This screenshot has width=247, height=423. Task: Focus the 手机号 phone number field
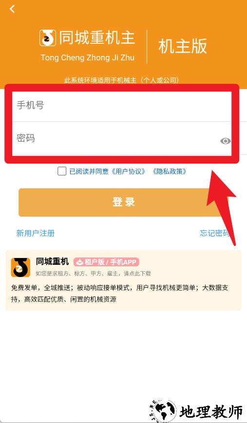[122, 106]
